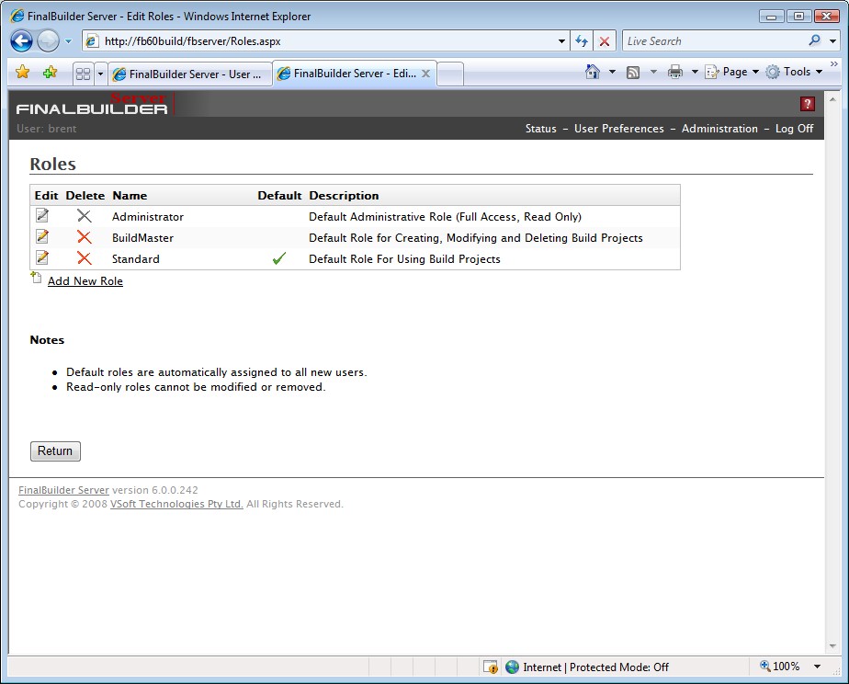This screenshot has height=684, width=849.
Task: Click the Name column header
Action: pos(130,196)
